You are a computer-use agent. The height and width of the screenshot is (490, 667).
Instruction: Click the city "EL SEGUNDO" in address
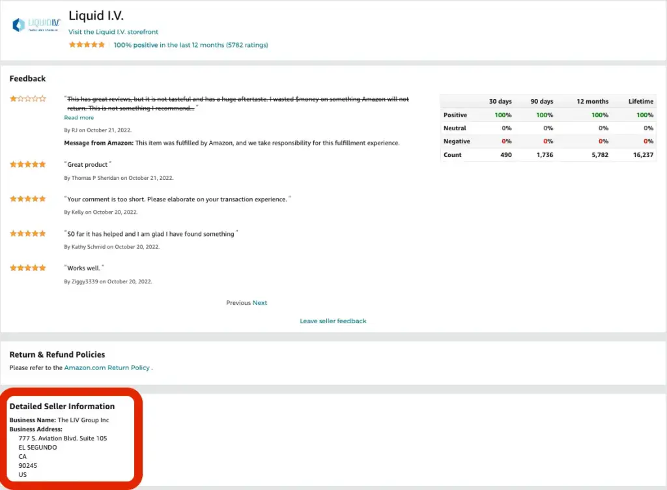pyautogui.click(x=37, y=448)
